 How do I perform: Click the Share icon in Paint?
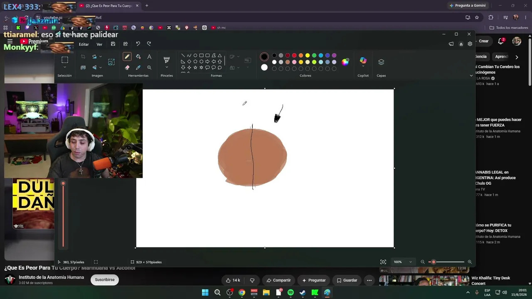click(x=126, y=44)
